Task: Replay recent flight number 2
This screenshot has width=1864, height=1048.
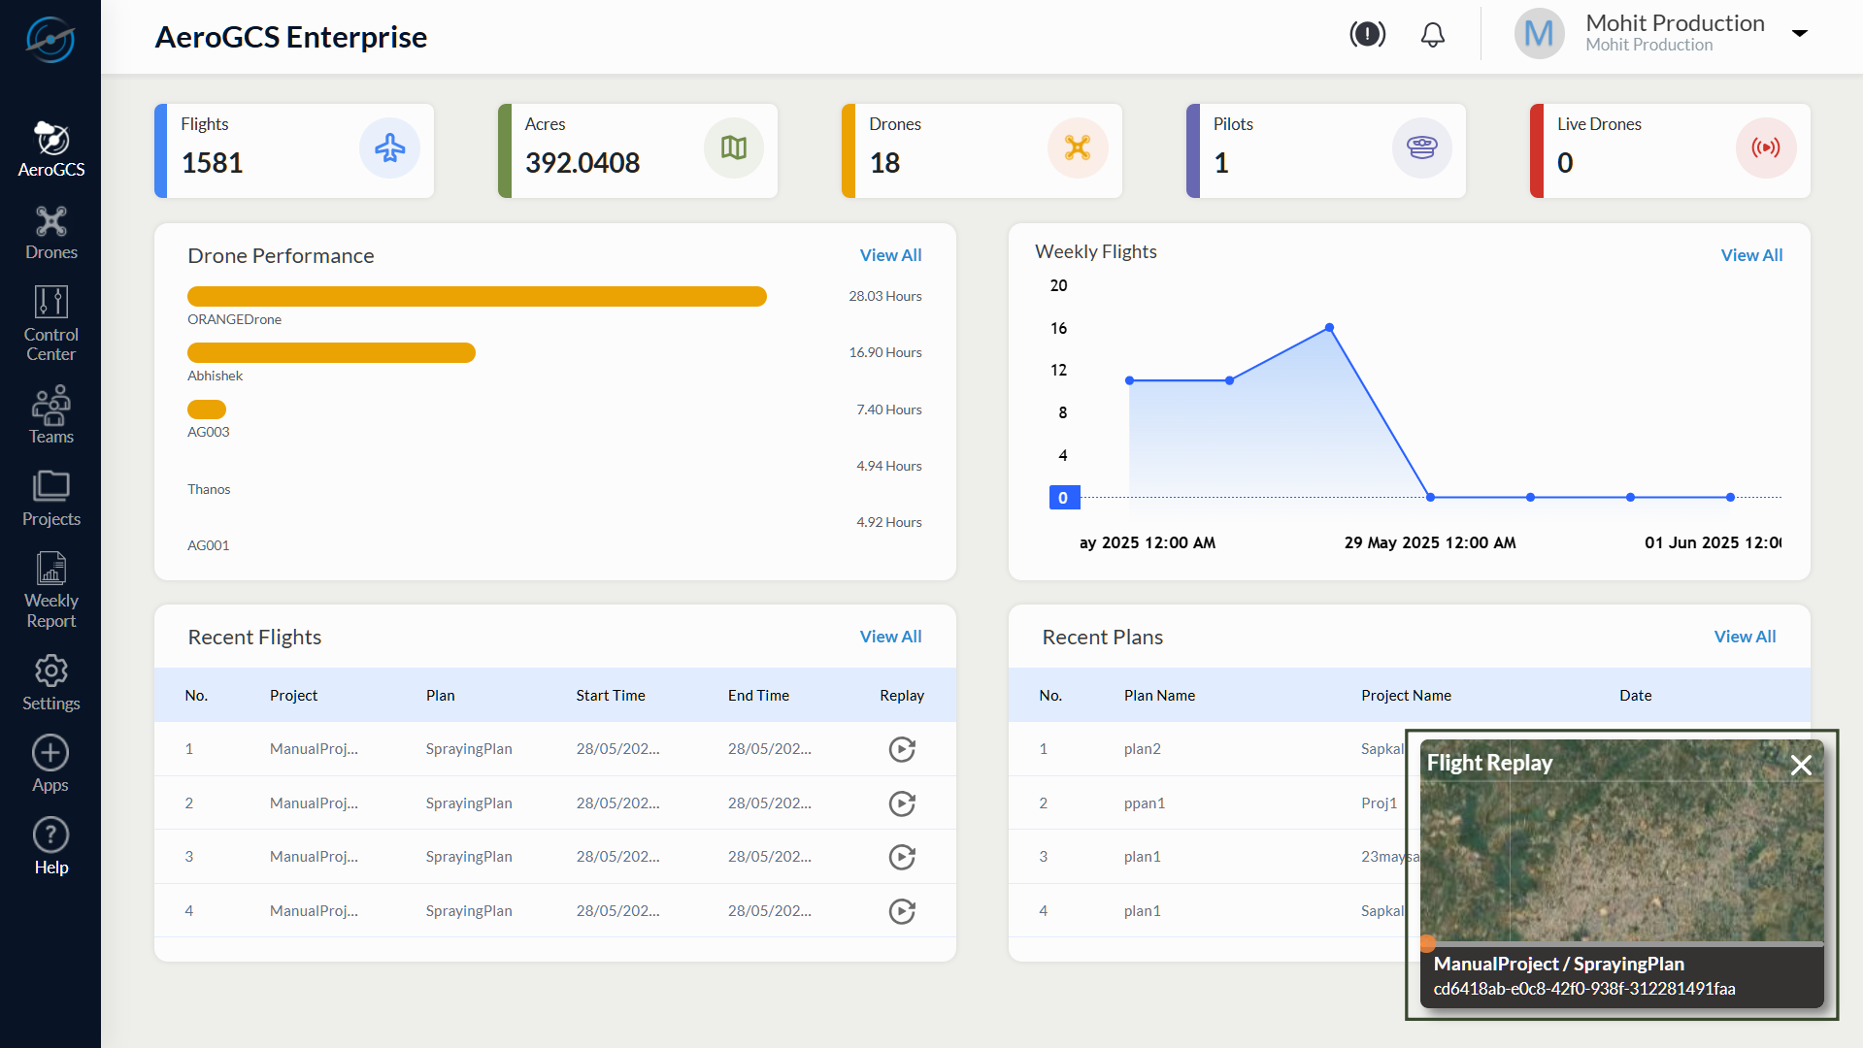Action: tap(902, 803)
